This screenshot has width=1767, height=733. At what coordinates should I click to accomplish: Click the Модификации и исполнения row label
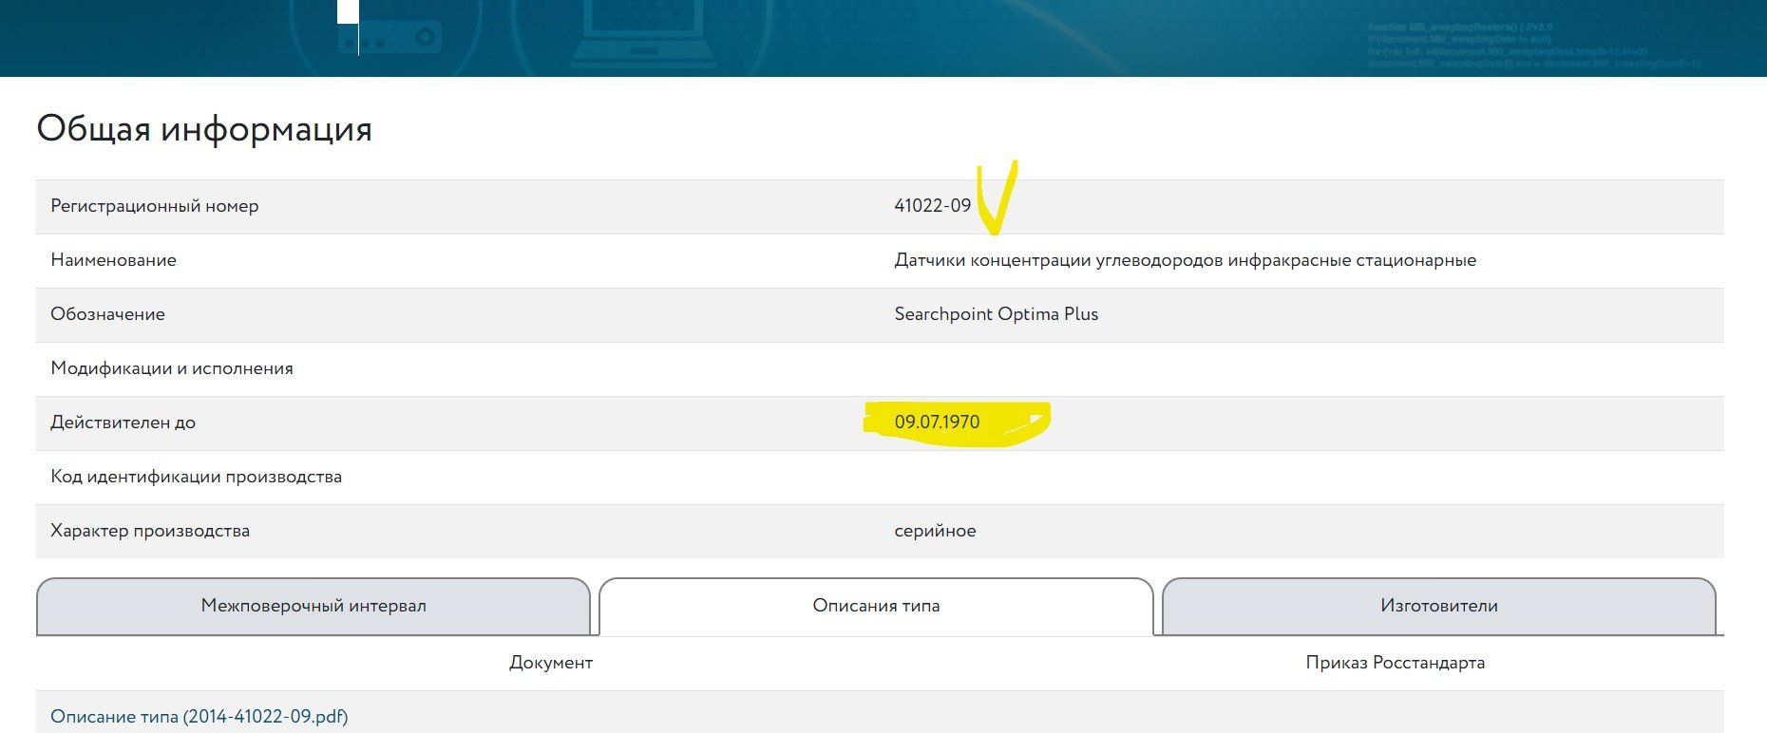click(x=172, y=368)
